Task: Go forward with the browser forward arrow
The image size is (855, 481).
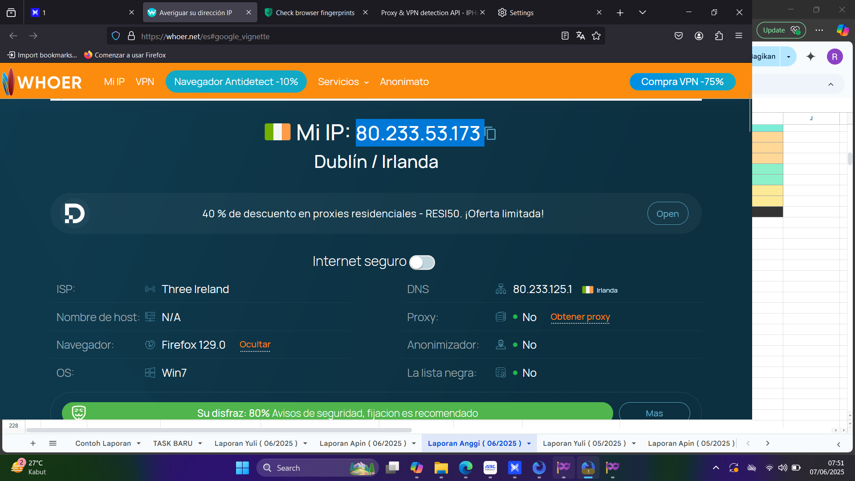Action: 33,36
